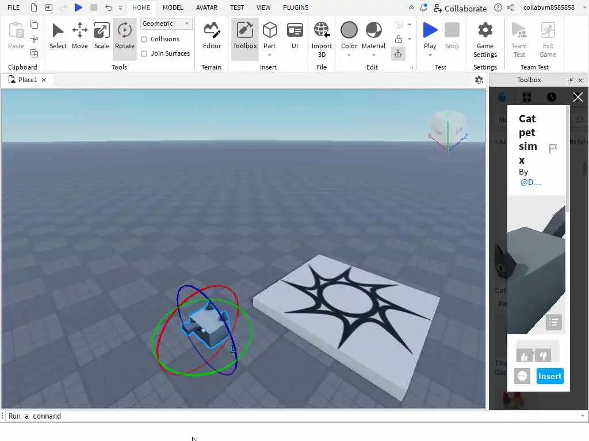
Task: Open the Terrain Editor
Action: tap(212, 36)
